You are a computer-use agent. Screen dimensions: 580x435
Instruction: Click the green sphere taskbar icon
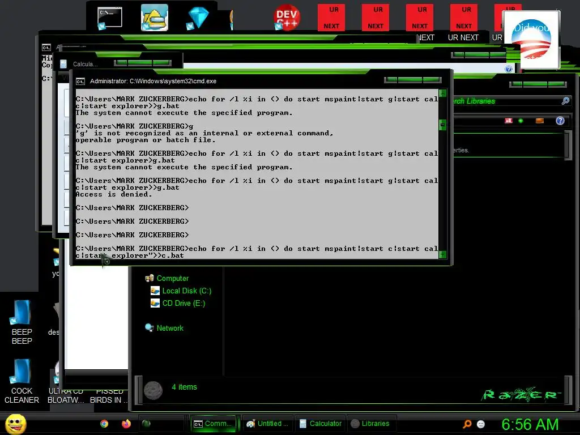coord(146,424)
